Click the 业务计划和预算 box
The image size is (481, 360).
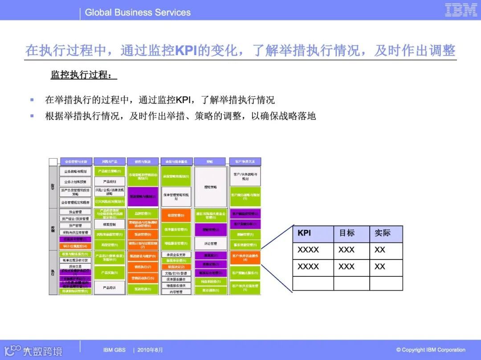click(75, 182)
